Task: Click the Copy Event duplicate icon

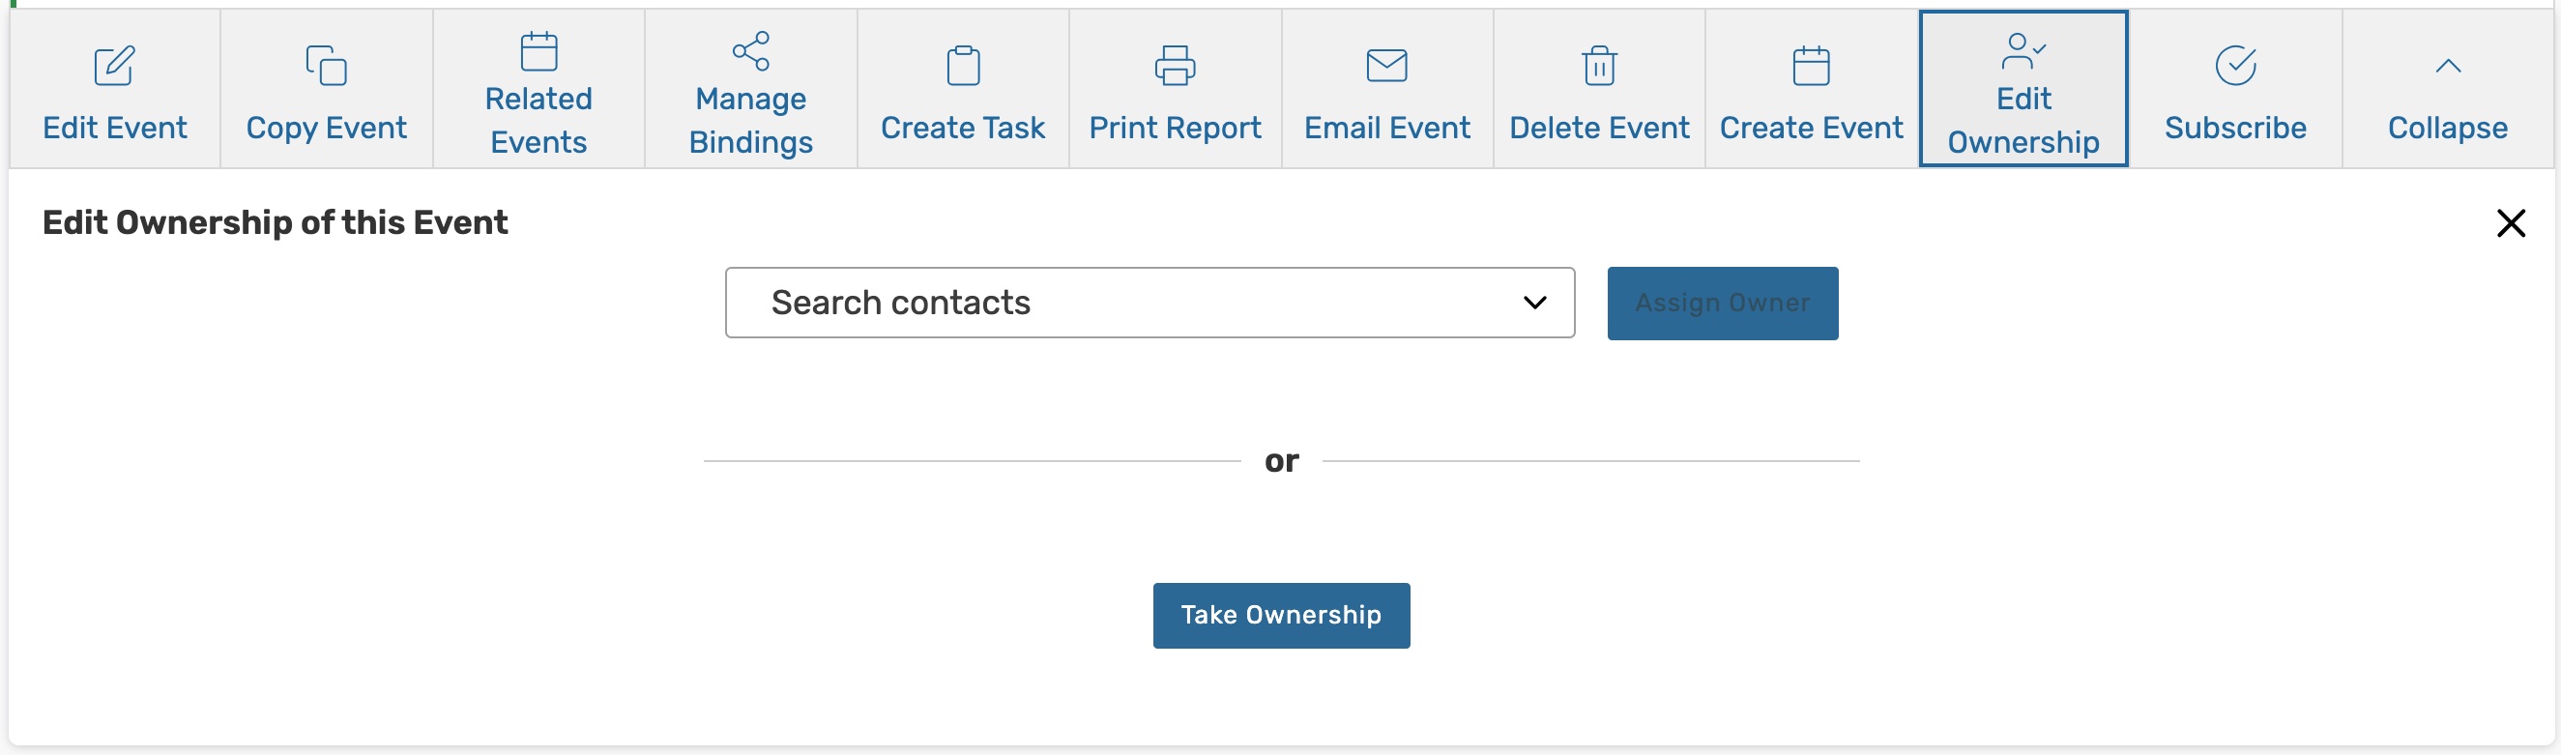Action: click(x=326, y=66)
